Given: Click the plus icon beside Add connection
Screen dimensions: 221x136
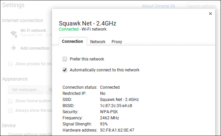Looking at the screenshot, I should click(x=14, y=48).
